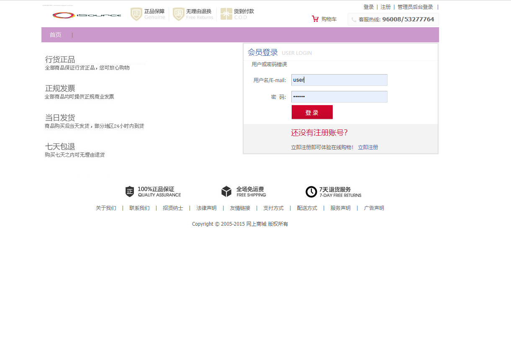Screen dimensions: 511x356
Task: Click the 无理由退换 free returns badge icon
Action: 179,14
